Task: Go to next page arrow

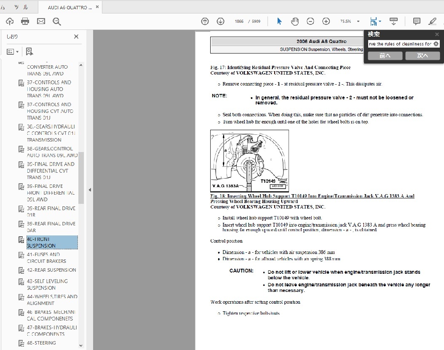Action: tap(221, 21)
